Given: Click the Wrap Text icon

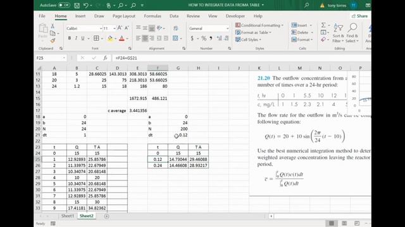Looking at the screenshot, I should 176,28.
